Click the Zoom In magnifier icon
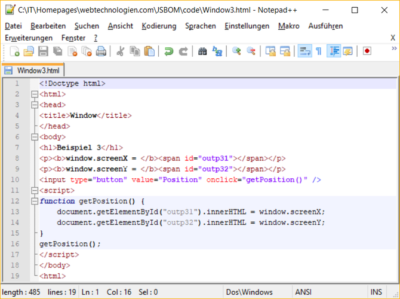This screenshot has height=299, width=400. (x=236, y=51)
